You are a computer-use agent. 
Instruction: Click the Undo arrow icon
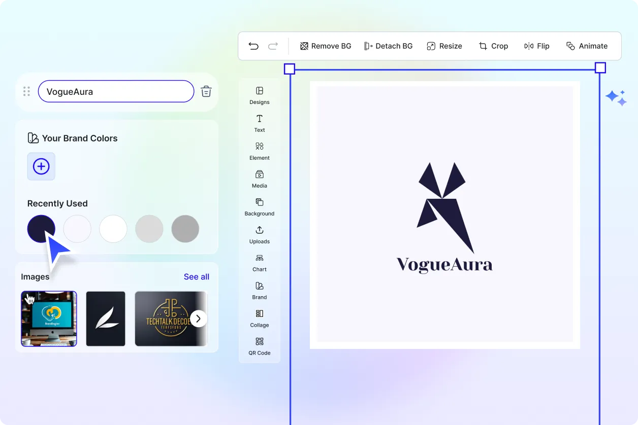click(x=253, y=46)
